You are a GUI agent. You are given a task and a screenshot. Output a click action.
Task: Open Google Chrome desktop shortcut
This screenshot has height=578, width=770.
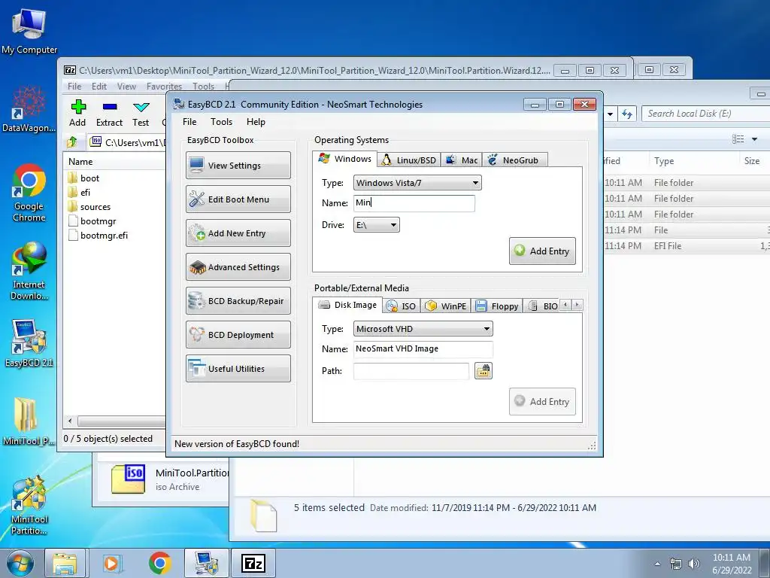click(x=29, y=193)
